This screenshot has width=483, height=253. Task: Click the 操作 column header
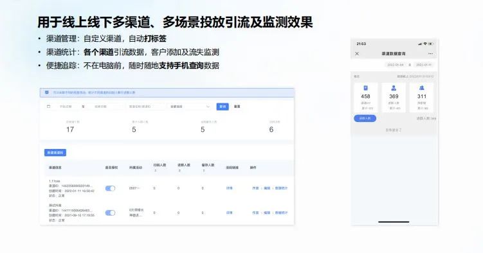coord(253,168)
